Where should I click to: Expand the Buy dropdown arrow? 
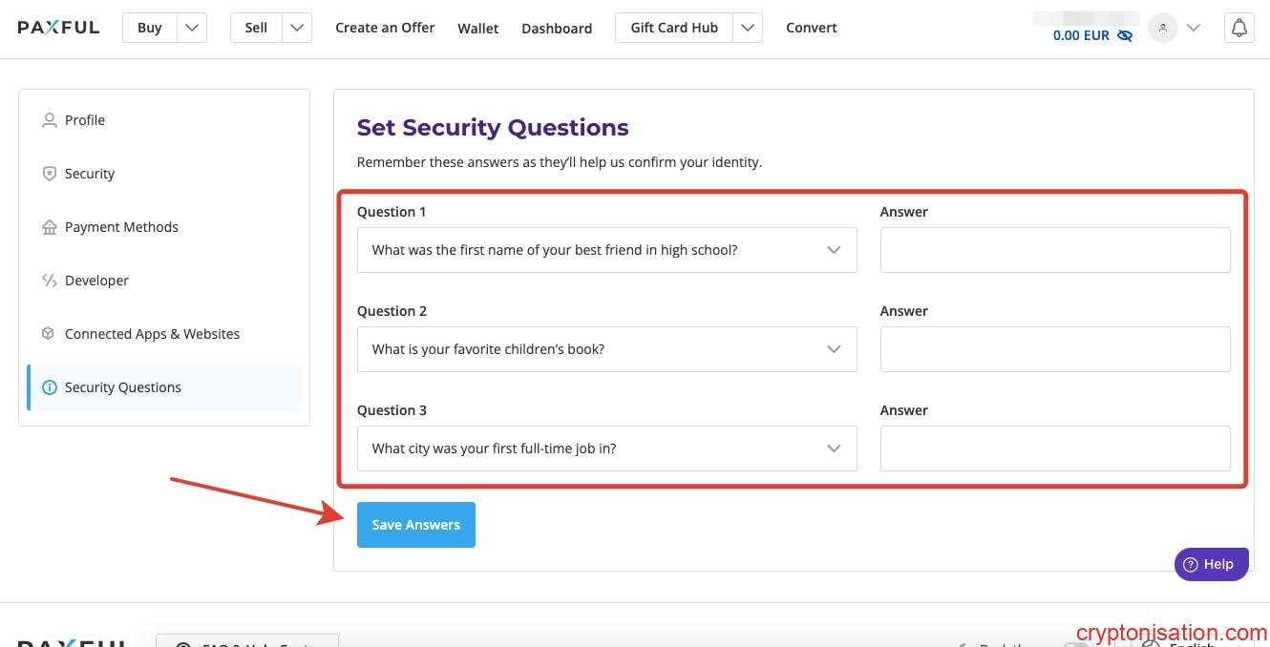click(x=192, y=28)
